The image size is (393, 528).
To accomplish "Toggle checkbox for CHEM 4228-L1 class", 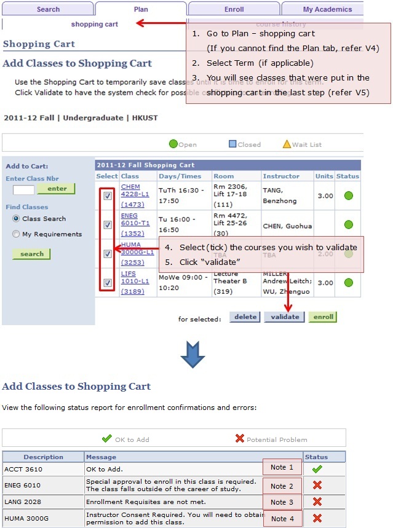I will (108, 196).
